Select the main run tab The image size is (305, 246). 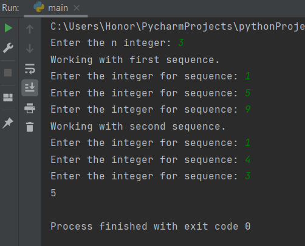[56, 8]
